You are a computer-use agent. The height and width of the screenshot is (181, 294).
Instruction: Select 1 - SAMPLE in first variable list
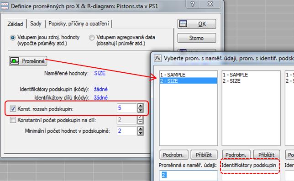189,75
